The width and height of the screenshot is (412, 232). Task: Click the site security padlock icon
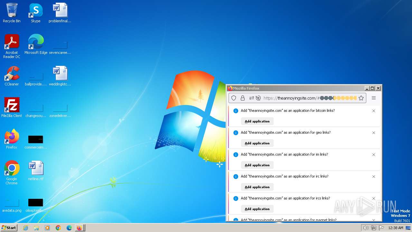[x=243, y=98]
